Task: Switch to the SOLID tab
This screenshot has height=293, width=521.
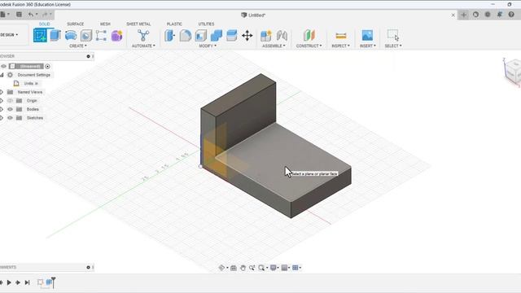Action: (44, 24)
